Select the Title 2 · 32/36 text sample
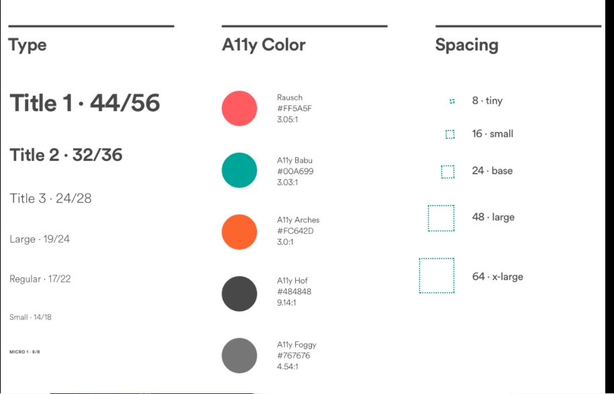Viewport: 614px width, 394px height. click(66, 155)
